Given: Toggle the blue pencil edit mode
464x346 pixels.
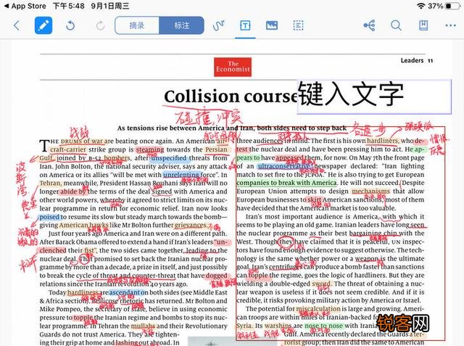Looking at the screenshot, I should pyautogui.click(x=43, y=25).
